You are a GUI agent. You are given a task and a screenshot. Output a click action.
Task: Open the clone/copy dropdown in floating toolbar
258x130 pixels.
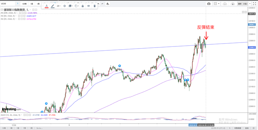[77, 6]
